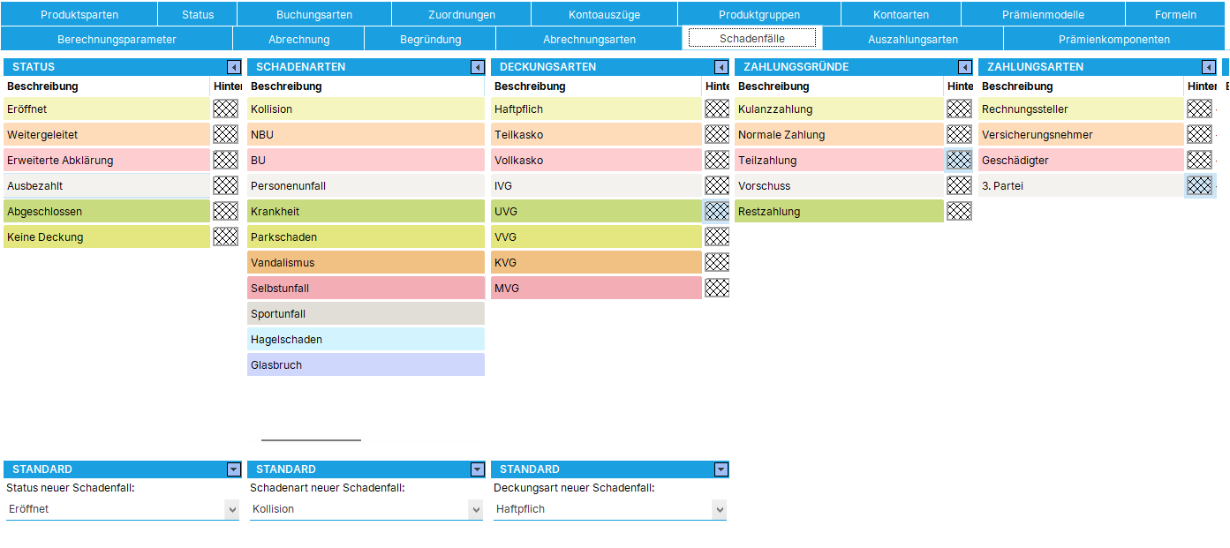Open Deckungsart neuer Schadenfall dropdown
The image size is (1230, 548).
pos(720,509)
